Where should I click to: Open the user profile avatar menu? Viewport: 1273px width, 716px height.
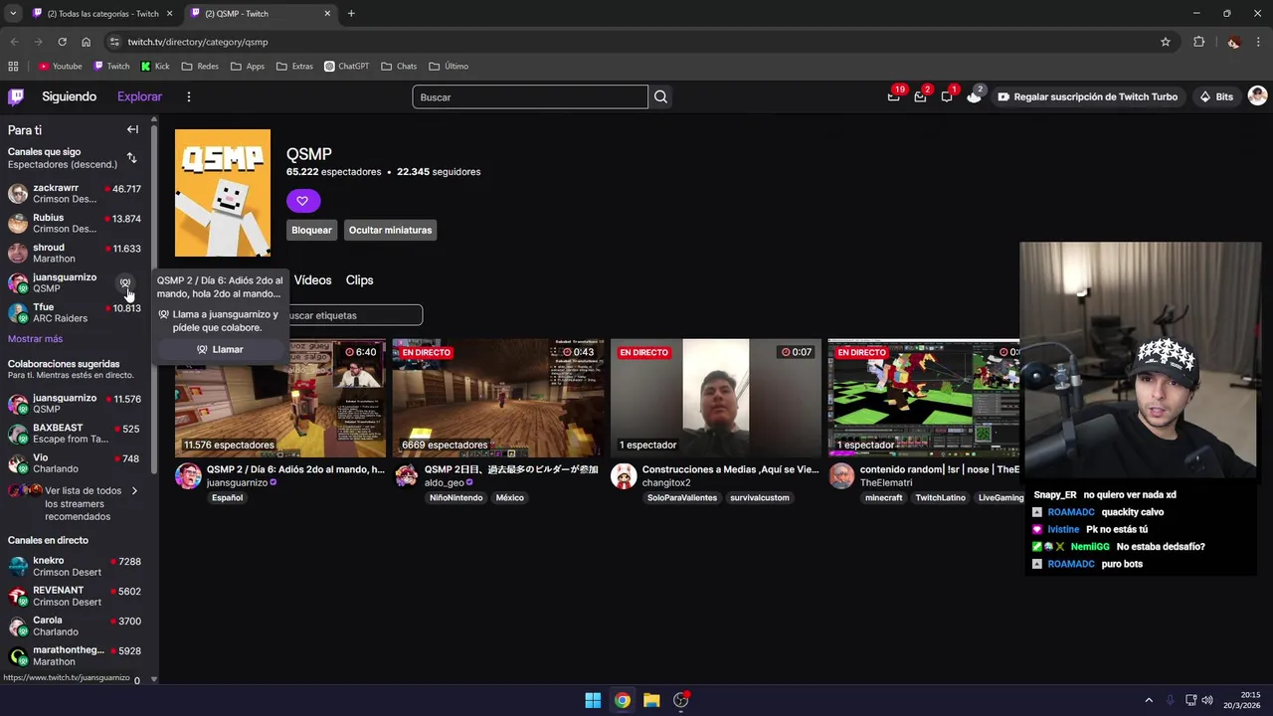[1257, 96]
